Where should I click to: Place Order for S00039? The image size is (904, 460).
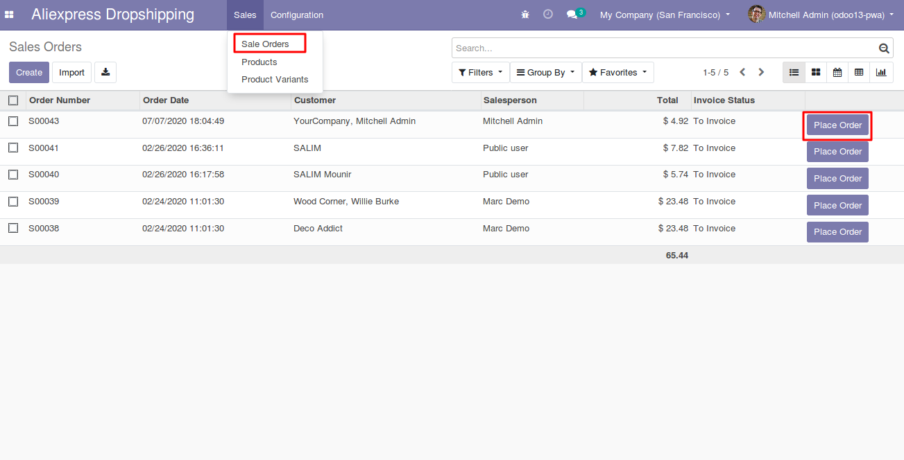[x=837, y=206]
